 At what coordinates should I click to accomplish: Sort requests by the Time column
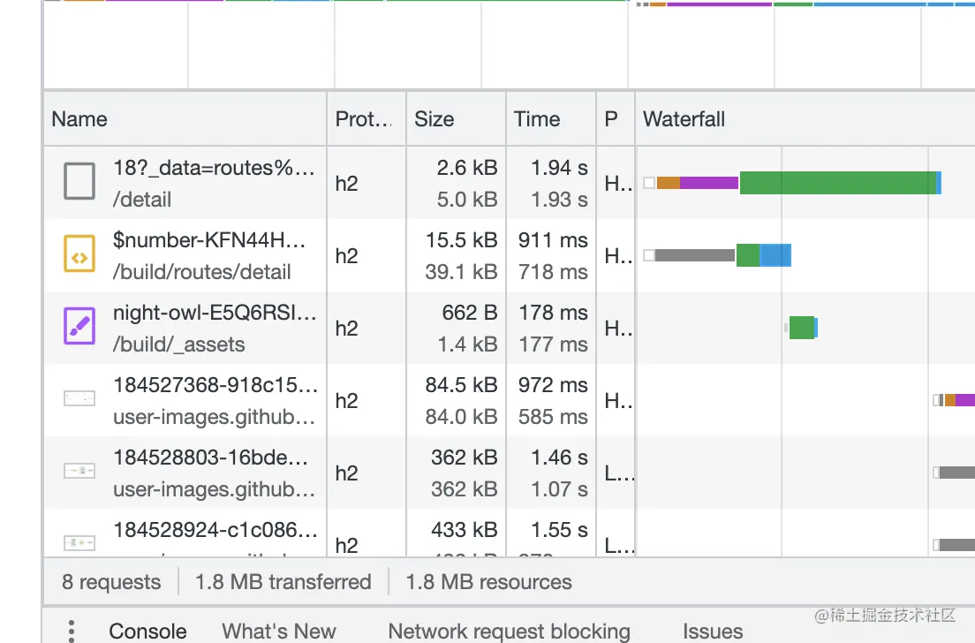point(537,119)
